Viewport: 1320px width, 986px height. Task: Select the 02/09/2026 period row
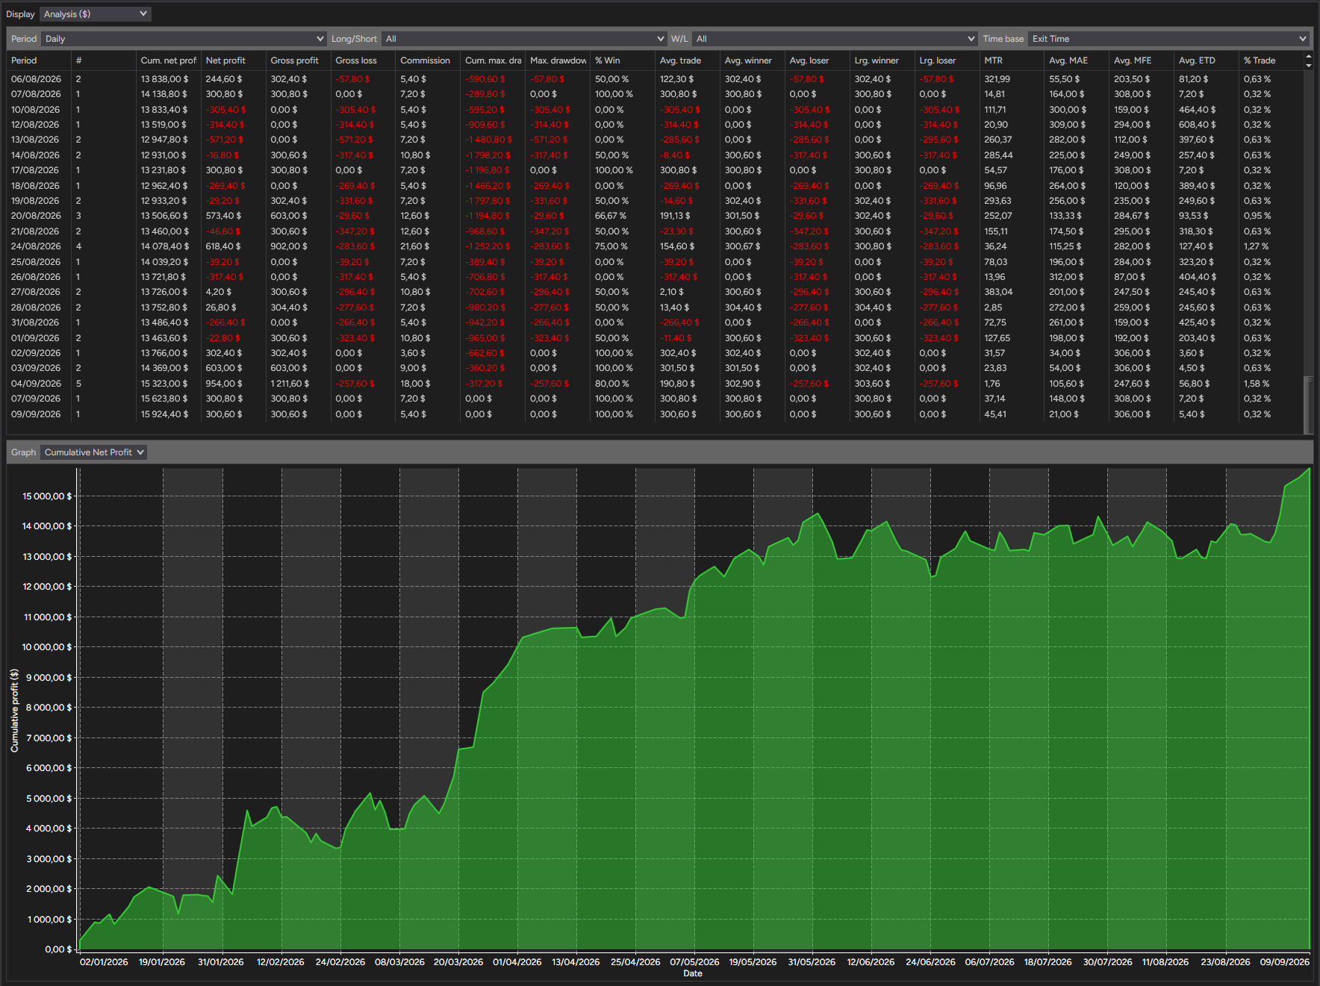[x=655, y=353]
